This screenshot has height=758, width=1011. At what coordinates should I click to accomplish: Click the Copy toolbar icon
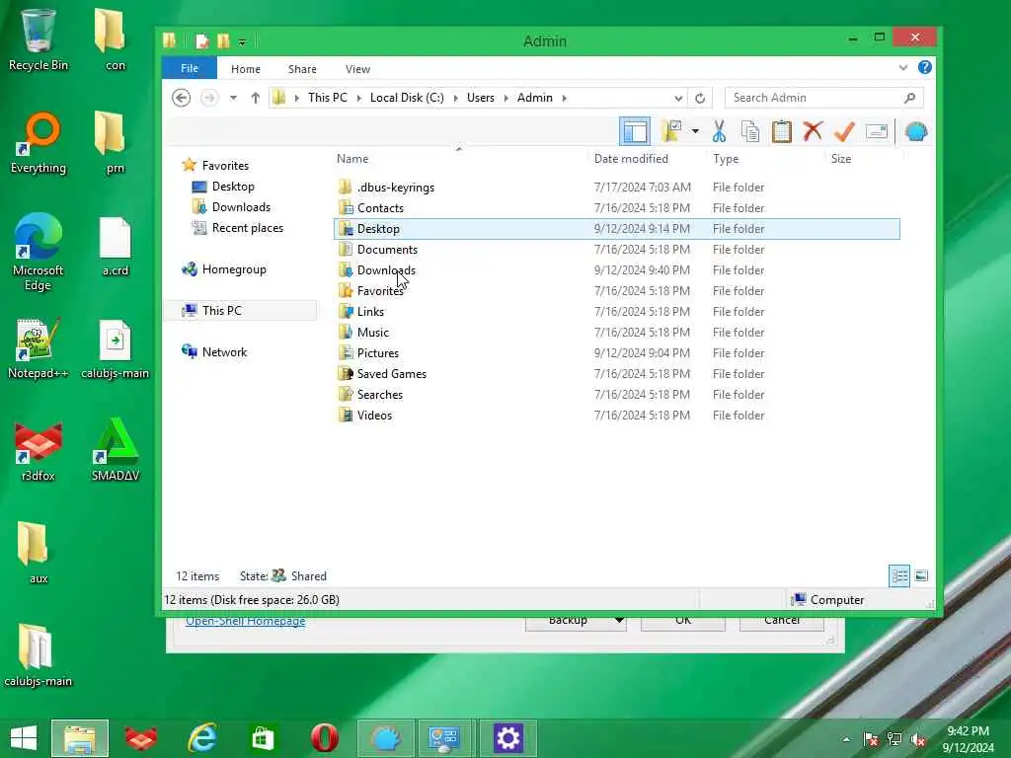pyautogui.click(x=750, y=131)
